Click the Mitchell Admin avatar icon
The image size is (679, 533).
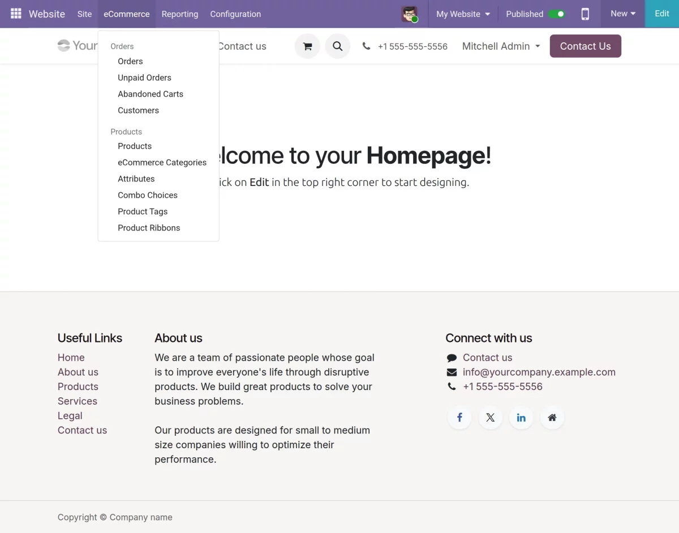click(410, 14)
